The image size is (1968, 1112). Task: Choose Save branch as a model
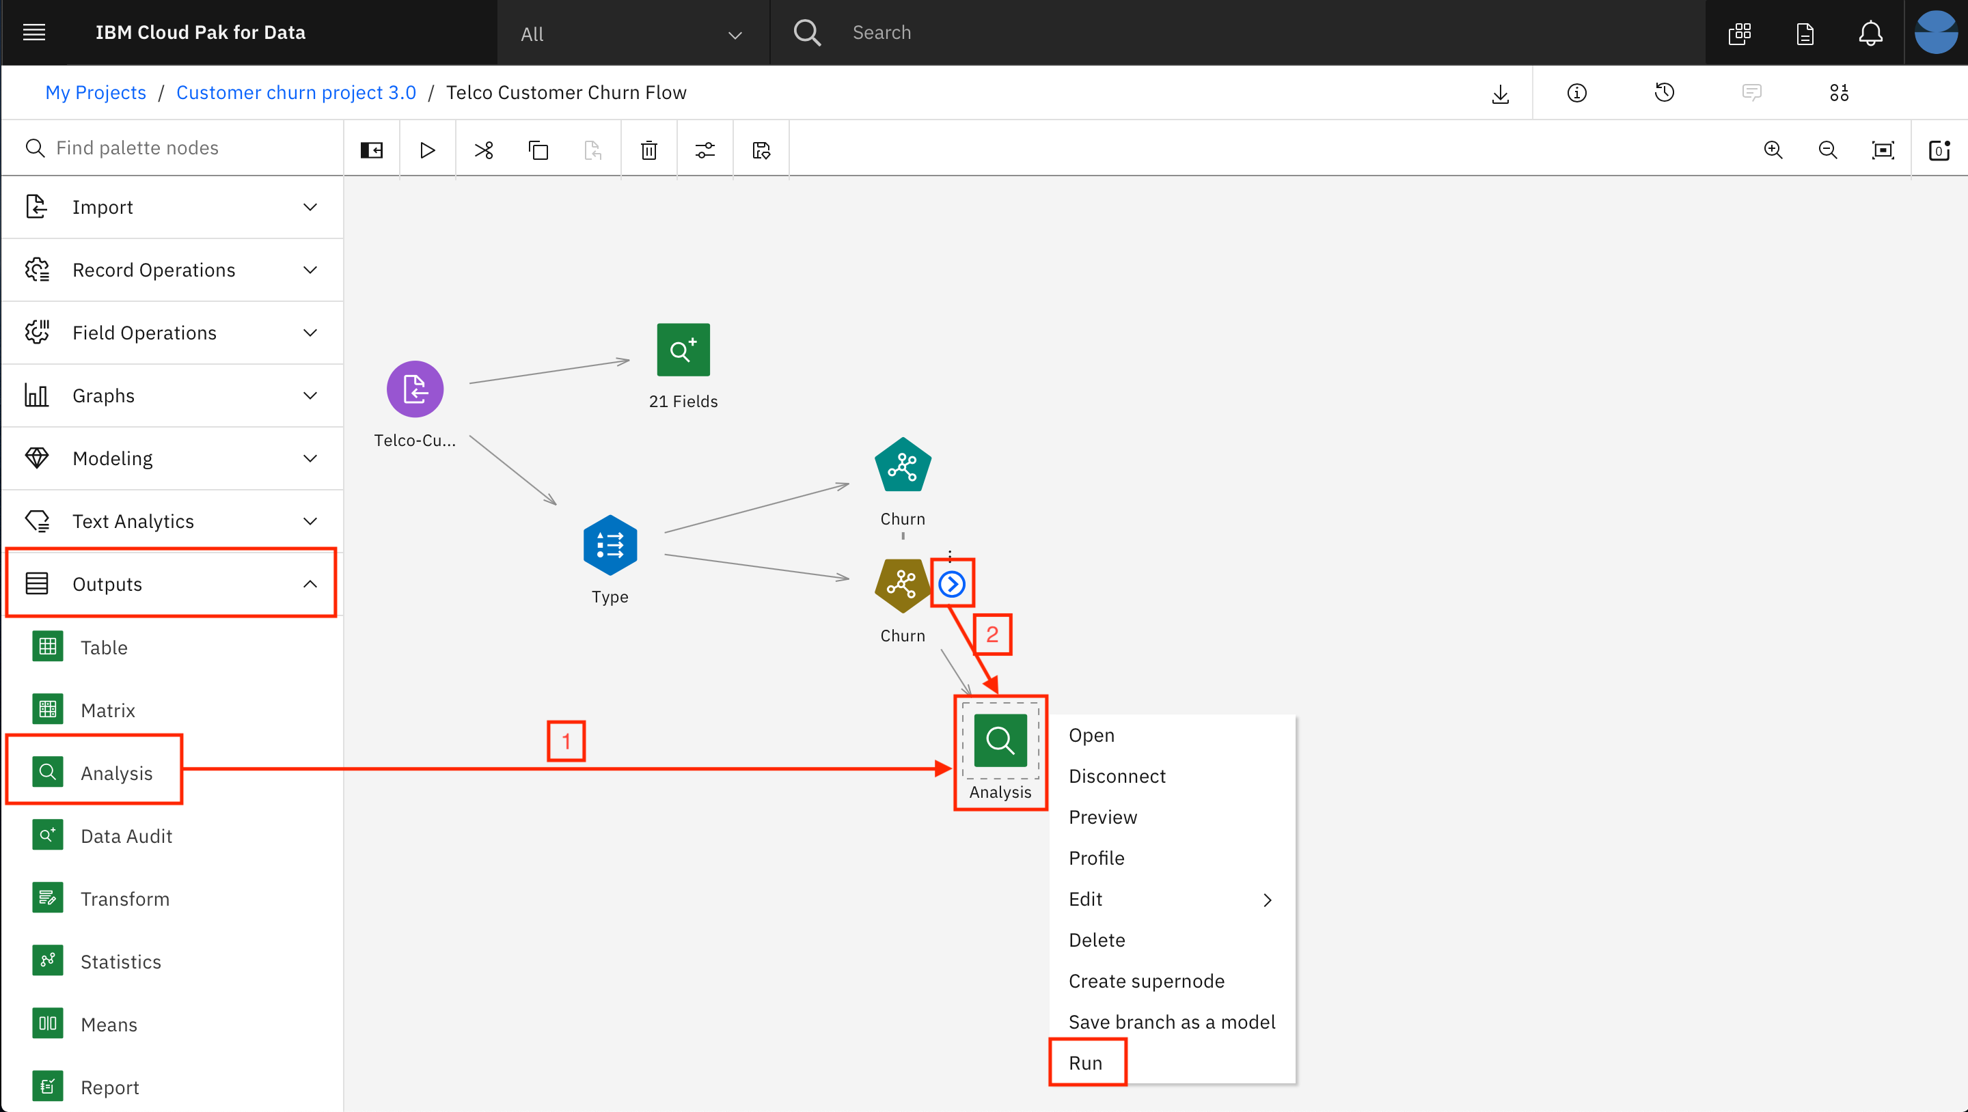[x=1172, y=1022]
